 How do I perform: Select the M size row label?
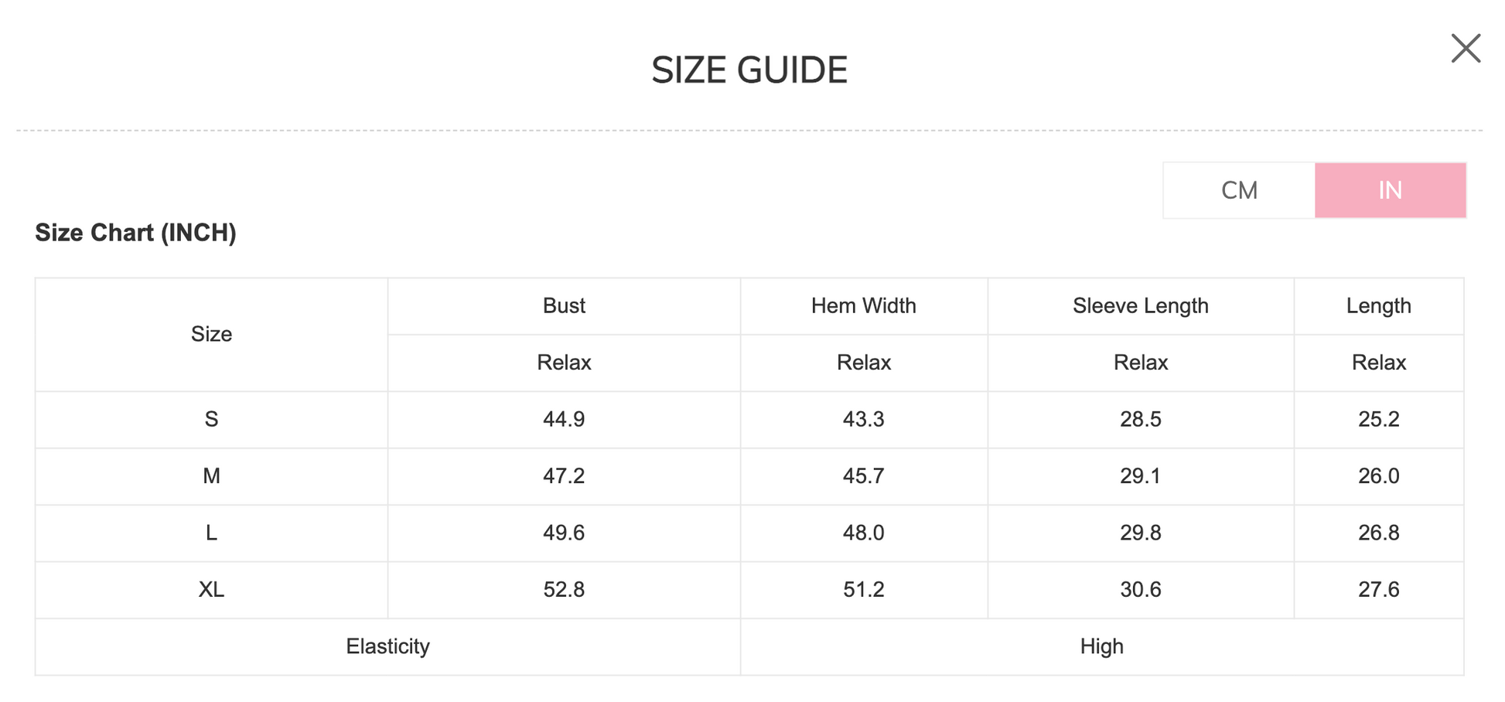[211, 476]
